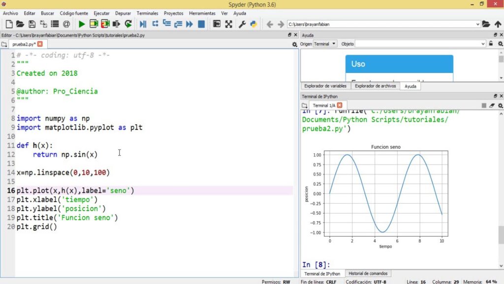
Task: Start debugging with the debug file icon
Action: pyautogui.click(x=143, y=24)
